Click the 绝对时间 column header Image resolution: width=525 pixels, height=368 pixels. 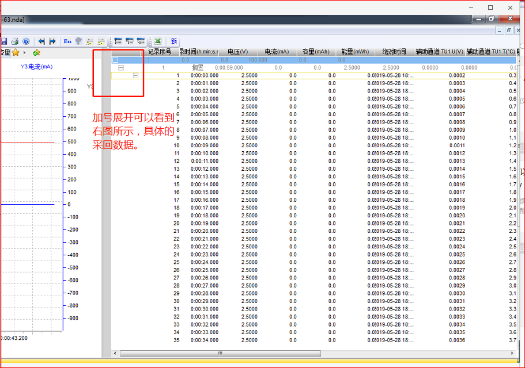pyautogui.click(x=394, y=51)
